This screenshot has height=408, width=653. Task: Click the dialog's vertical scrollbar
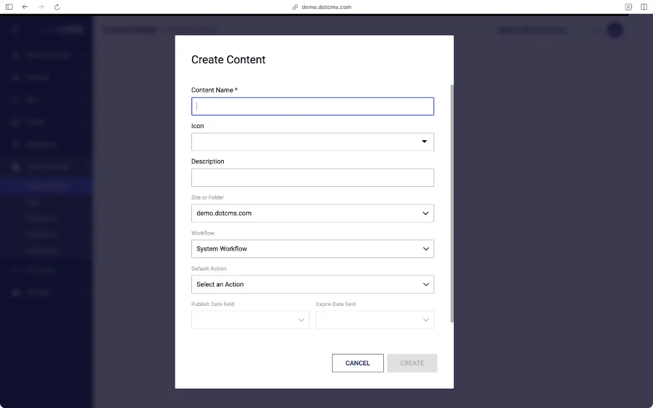click(452, 204)
